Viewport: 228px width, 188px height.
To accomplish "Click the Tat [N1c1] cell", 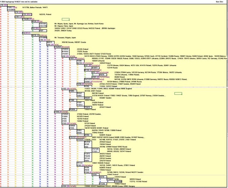I will pos(26,33).
